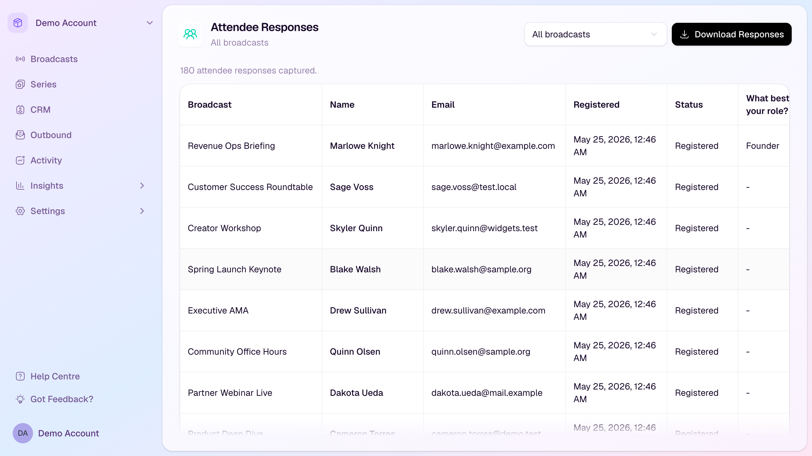Viewport: 812px width, 456px height.
Task: Click the name Marlowe Knight
Action: pos(362,146)
